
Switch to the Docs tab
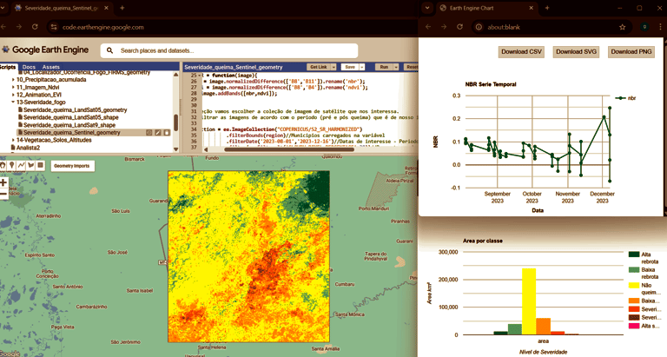(29, 67)
